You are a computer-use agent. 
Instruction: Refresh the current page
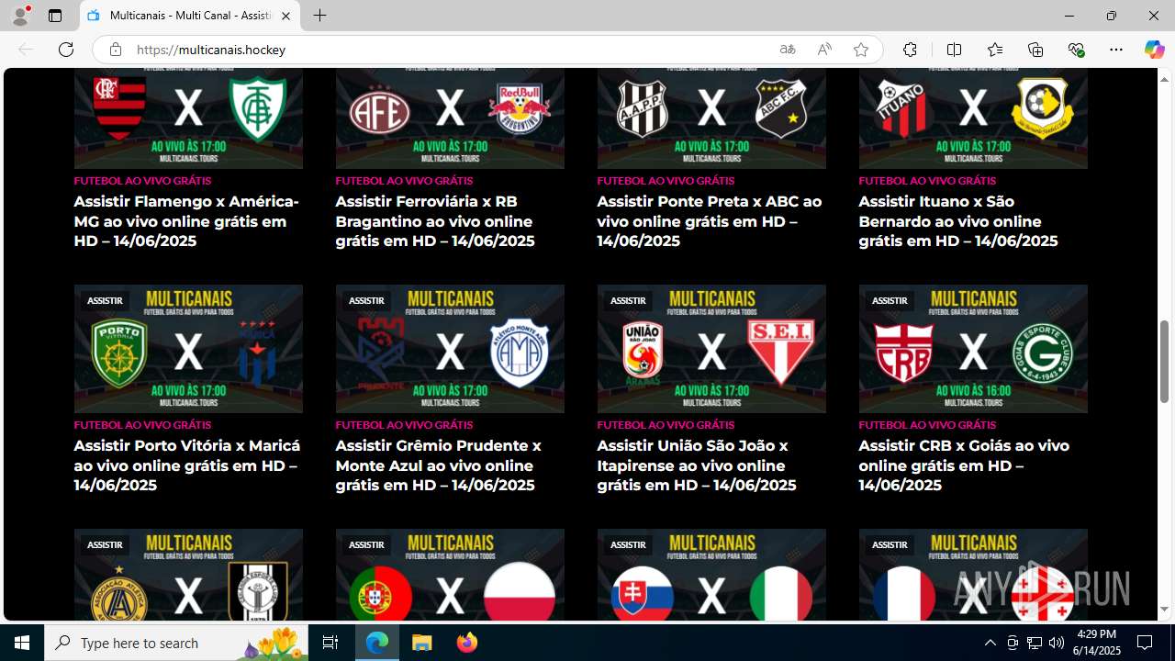point(66,50)
